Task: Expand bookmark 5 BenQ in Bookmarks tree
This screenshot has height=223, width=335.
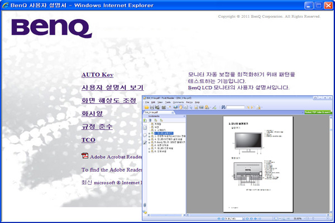Action: [149, 143]
